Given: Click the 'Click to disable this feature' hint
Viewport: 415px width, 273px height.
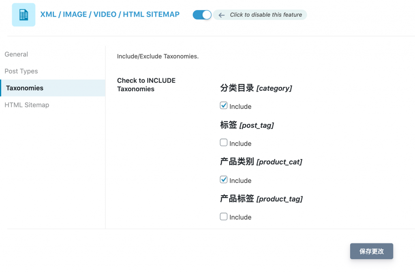Looking at the screenshot, I should coord(266,15).
